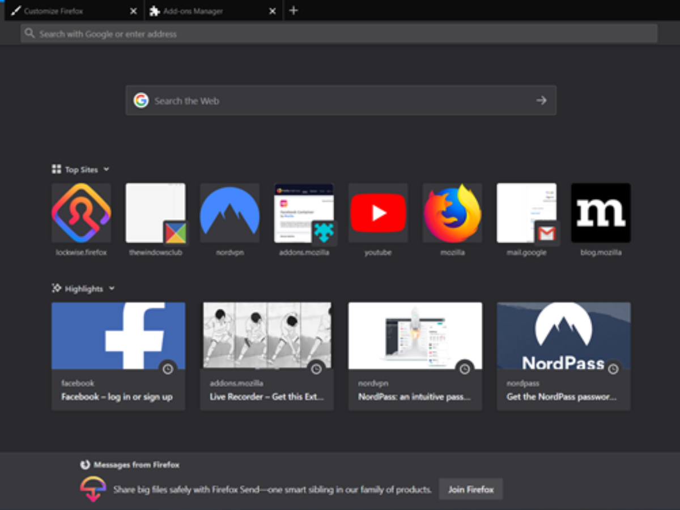This screenshot has width=680, height=510.
Task: Click the 'Facebook – log in or sign up' title
Action: point(117,397)
